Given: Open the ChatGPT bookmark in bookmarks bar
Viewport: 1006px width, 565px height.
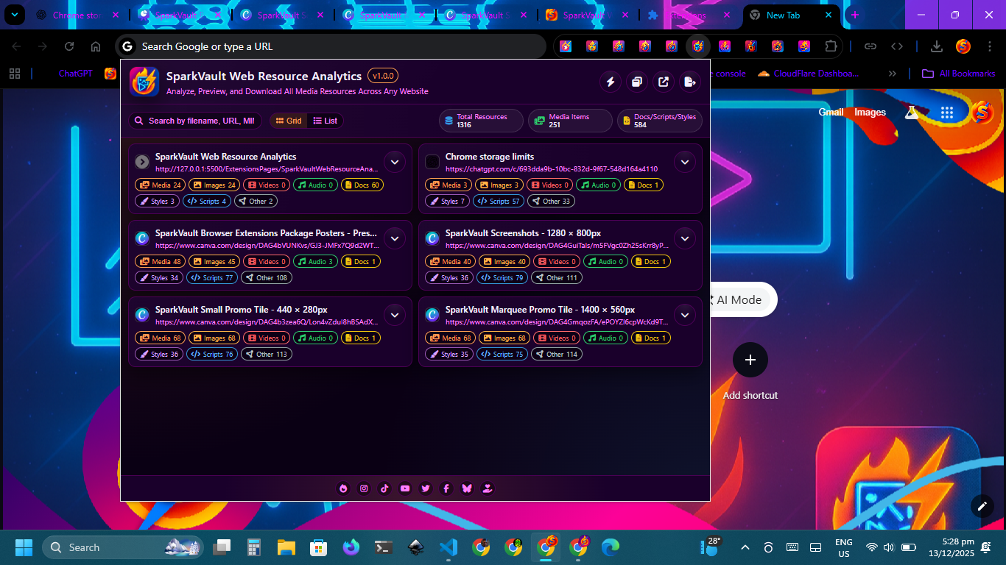Looking at the screenshot, I should [75, 74].
